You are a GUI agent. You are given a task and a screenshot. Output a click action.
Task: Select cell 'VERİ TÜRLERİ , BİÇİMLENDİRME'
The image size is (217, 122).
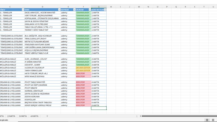[42, 15]
